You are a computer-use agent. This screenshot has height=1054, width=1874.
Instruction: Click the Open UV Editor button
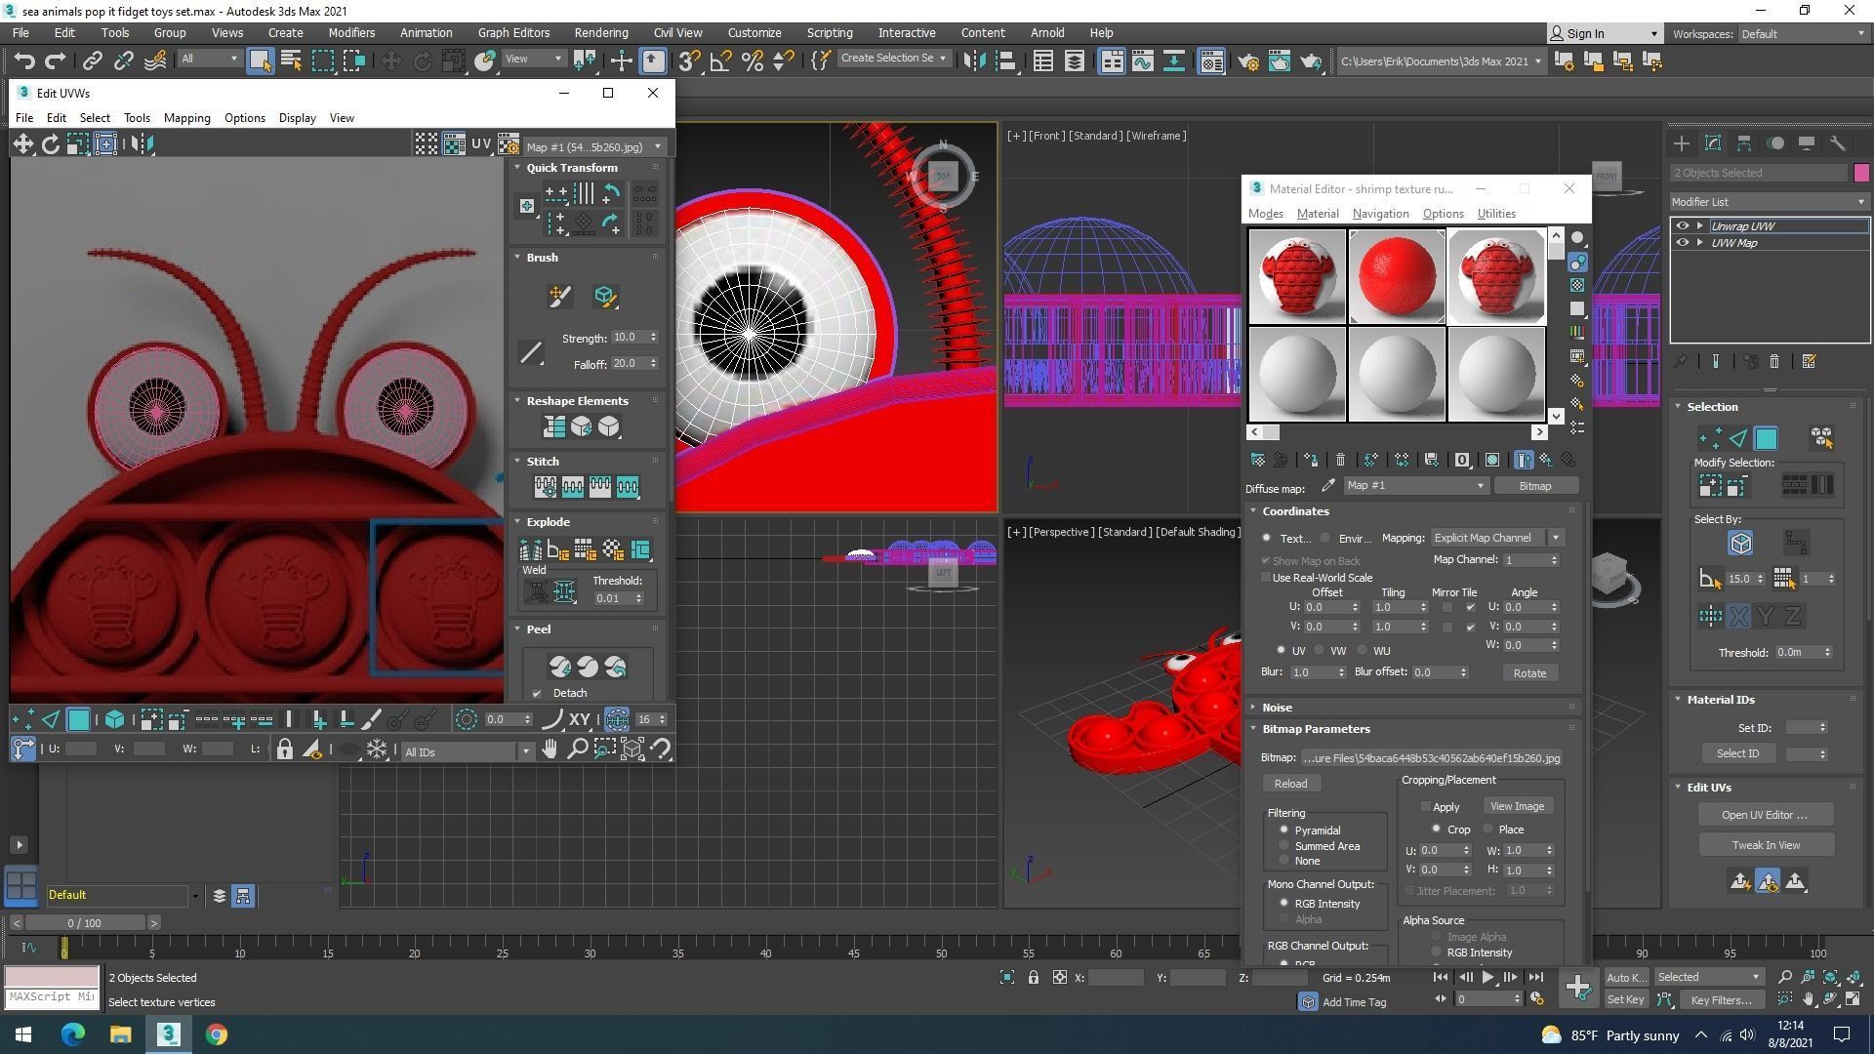click(1764, 815)
